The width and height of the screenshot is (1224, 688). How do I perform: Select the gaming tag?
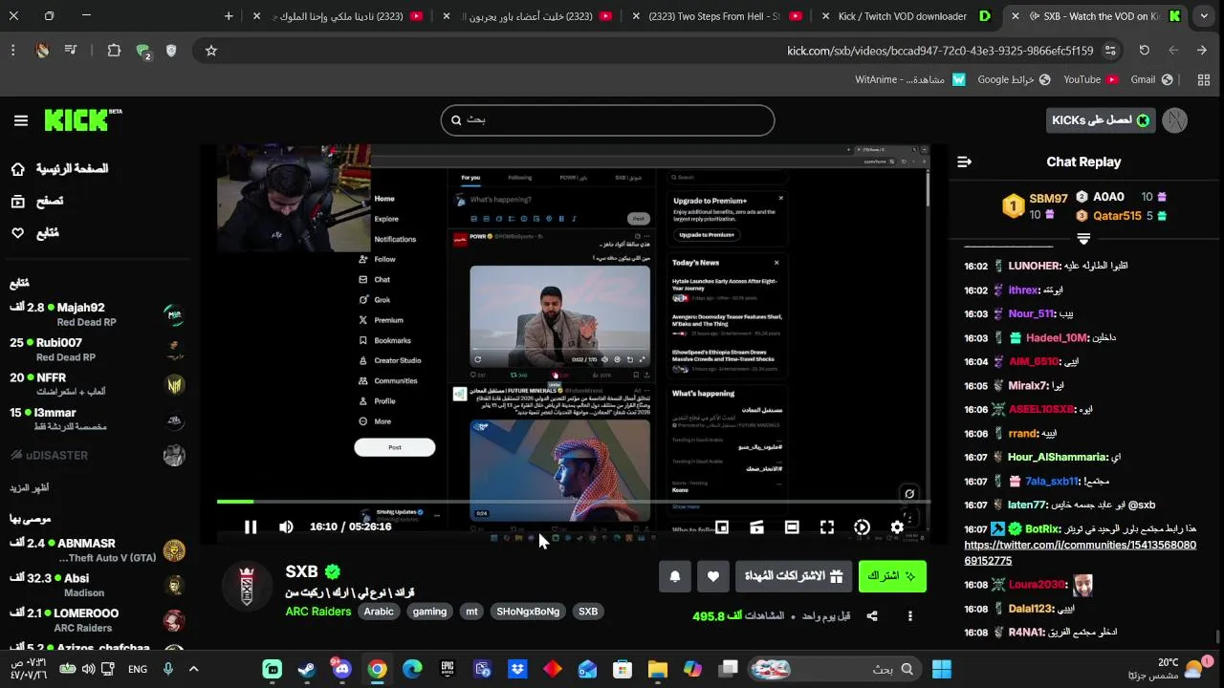pyautogui.click(x=429, y=612)
